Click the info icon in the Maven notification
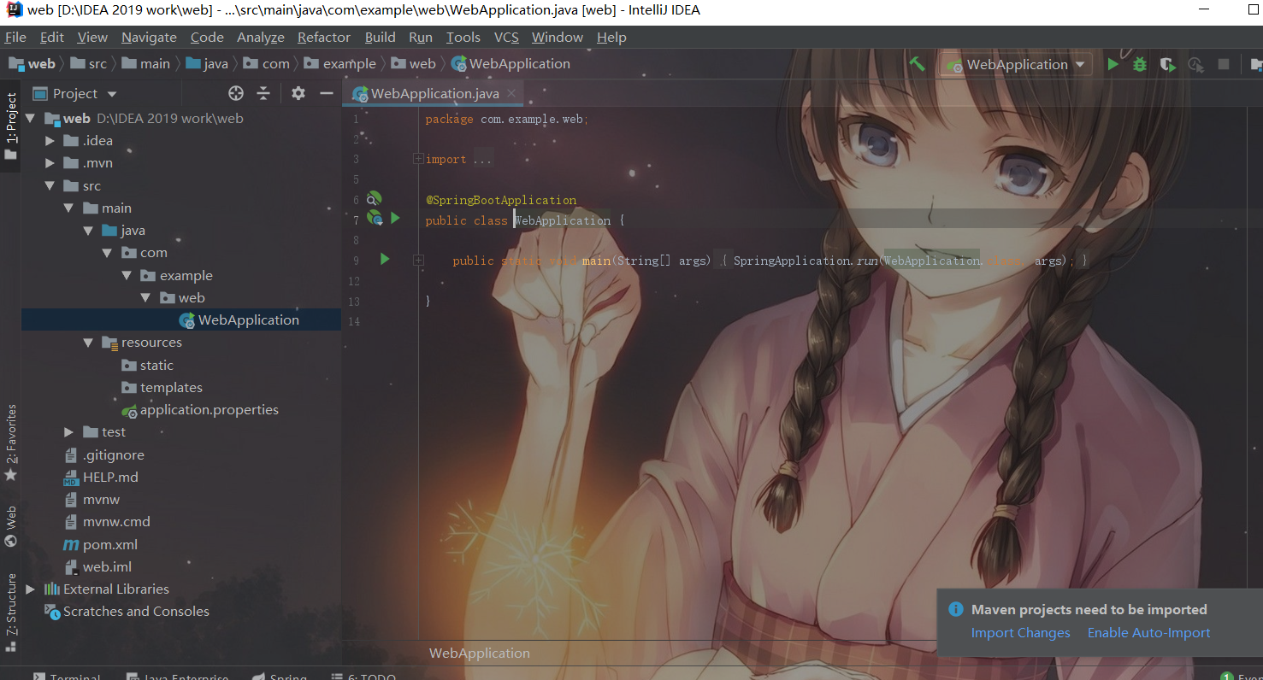Viewport: 1263px width, 680px height. (x=956, y=609)
